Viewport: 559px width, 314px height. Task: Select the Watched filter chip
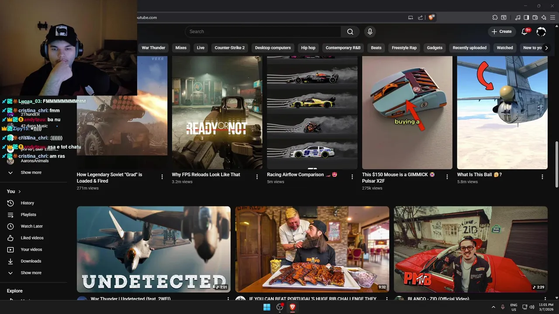(x=505, y=48)
